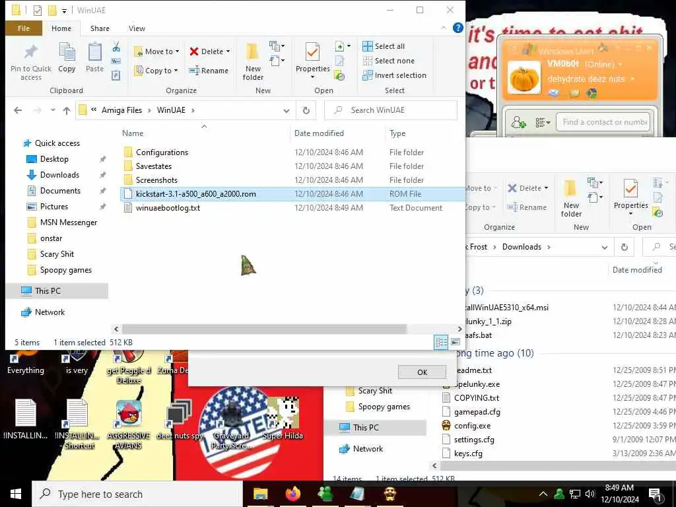Click the taskbar search box
676x507 pixels.
(x=137, y=494)
